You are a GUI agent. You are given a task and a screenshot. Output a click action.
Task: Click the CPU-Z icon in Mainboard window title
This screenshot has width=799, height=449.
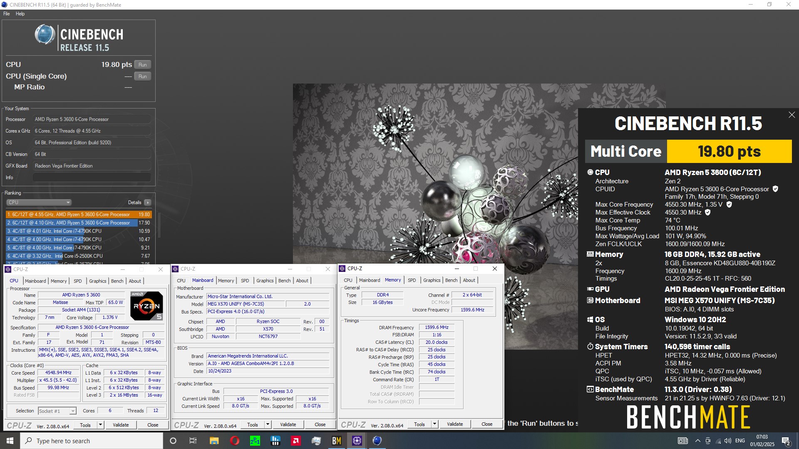176,269
